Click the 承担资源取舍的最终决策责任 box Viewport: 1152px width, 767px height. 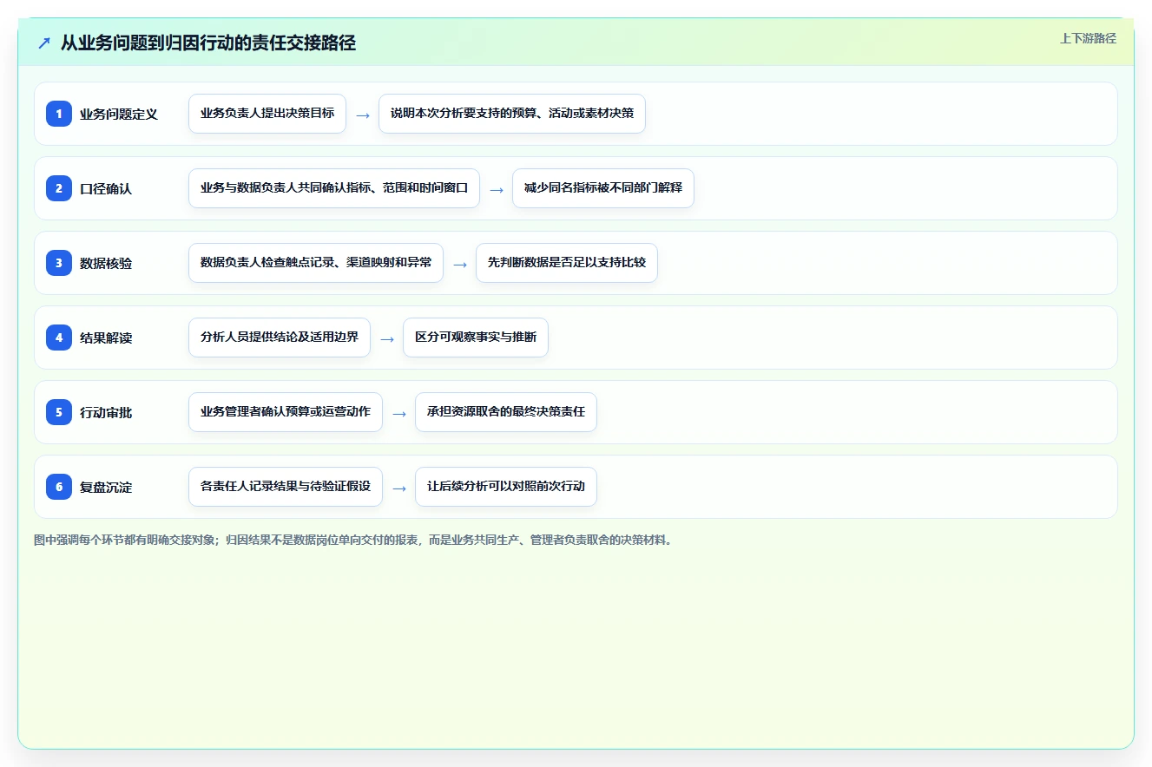(x=506, y=412)
